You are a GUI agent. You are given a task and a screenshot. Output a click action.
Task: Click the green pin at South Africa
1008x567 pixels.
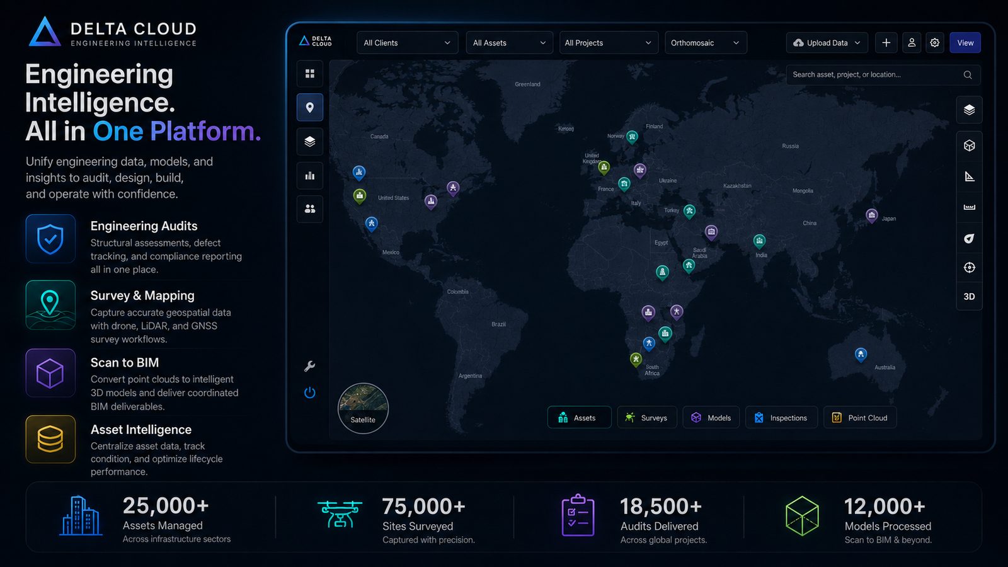tap(636, 359)
